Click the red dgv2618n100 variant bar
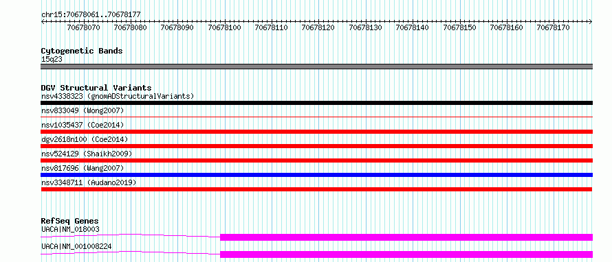Screen dimensions: 612x262 pyautogui.click(x=317, y=146)
